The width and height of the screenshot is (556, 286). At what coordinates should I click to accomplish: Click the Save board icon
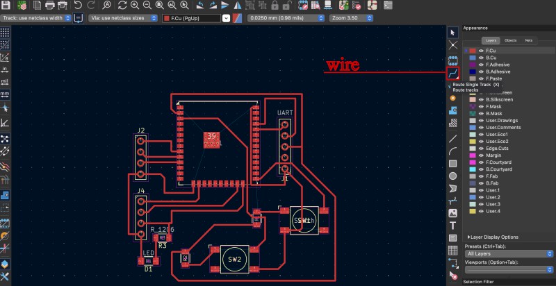(6, 5)
